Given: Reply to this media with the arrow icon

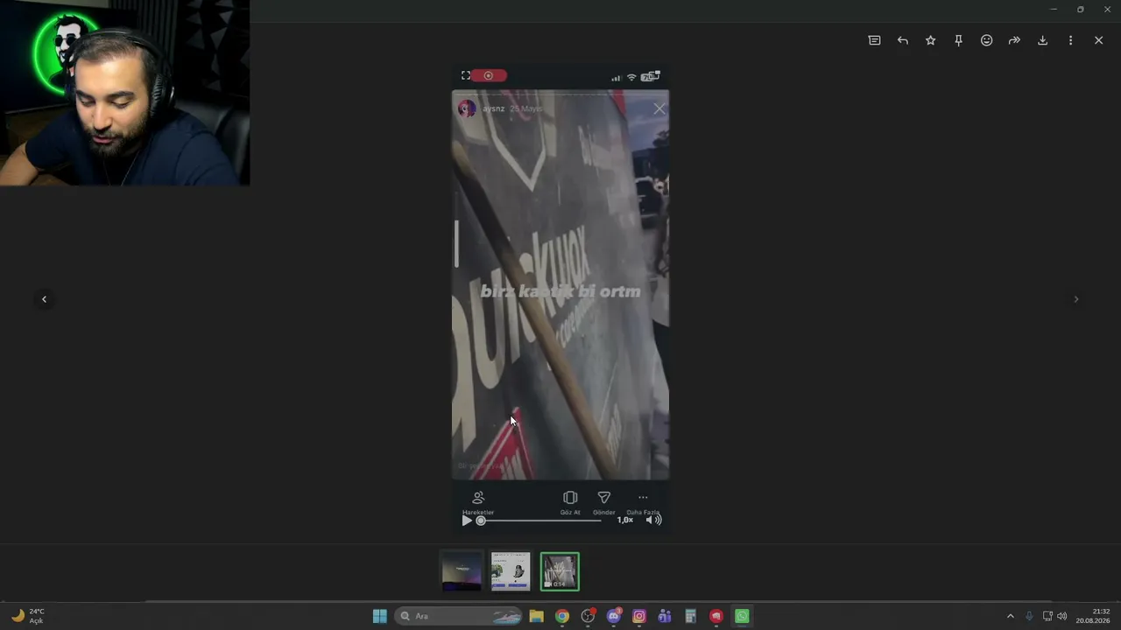Looking at the screenshot, I should pos(902,40).
